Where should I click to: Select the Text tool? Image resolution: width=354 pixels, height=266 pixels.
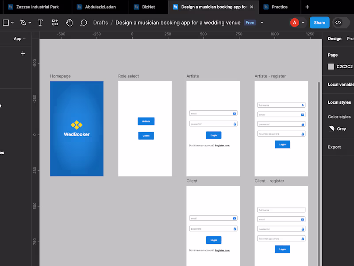click(40, 23)
